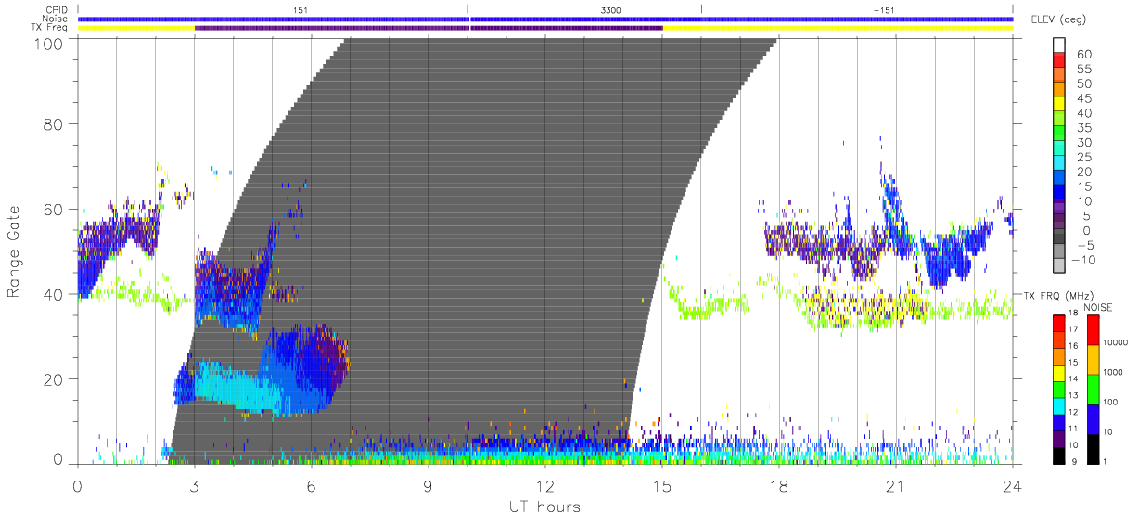Select the CPID value 3300
The height and width of the screenshot is (526, 1139).
pos(611,10)
